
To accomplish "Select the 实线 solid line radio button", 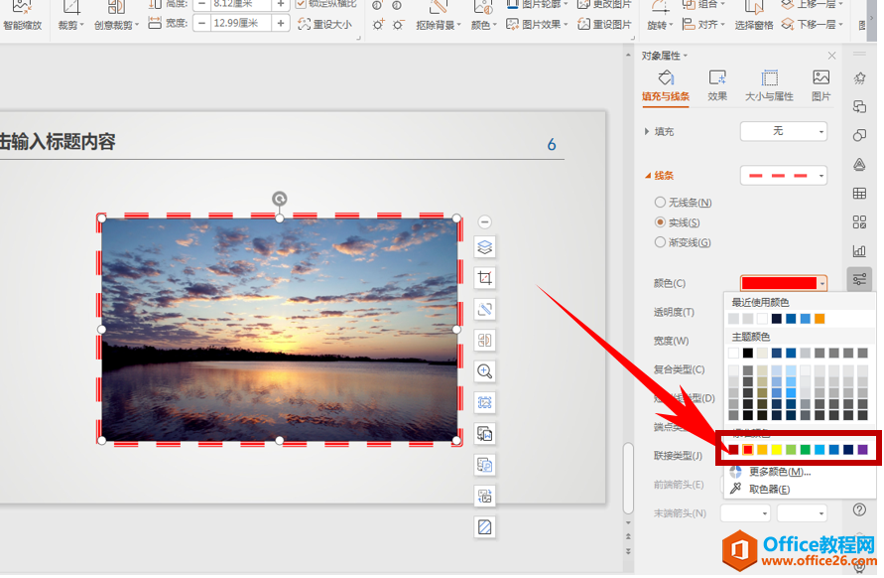I will click(661, 222).
